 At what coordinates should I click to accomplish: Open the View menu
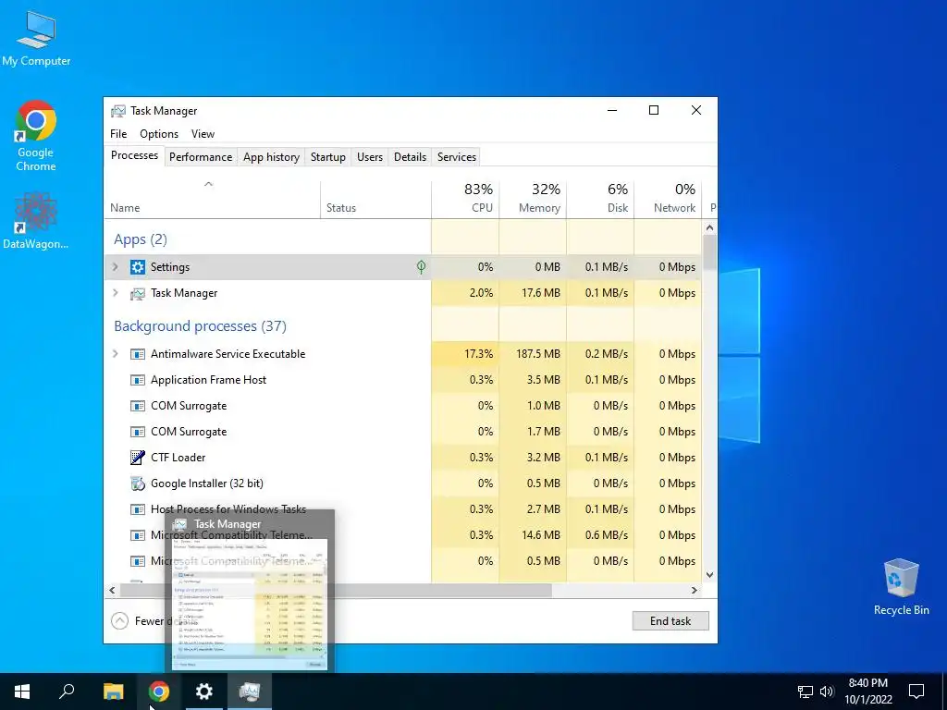(x=203, y=134)
